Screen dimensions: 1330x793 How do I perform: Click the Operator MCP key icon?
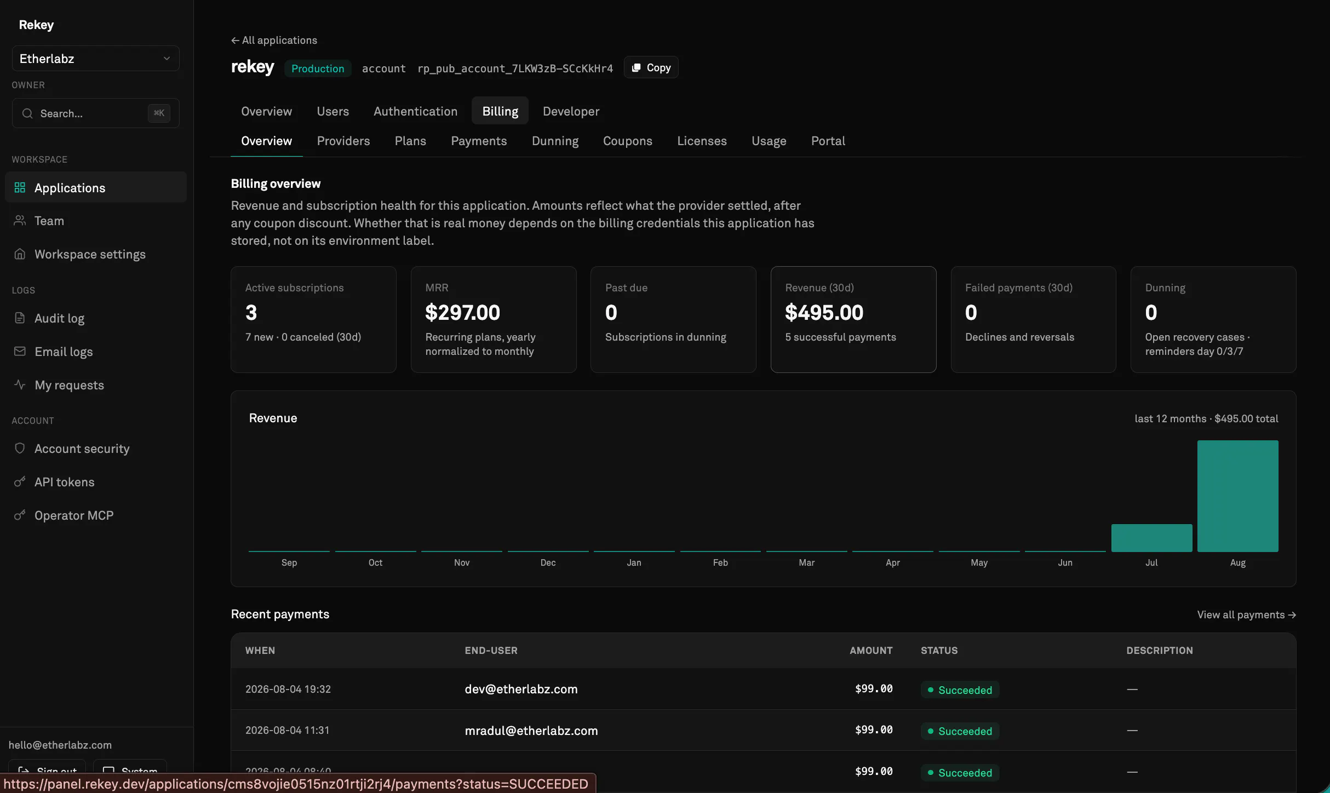(x=20, y=515)
